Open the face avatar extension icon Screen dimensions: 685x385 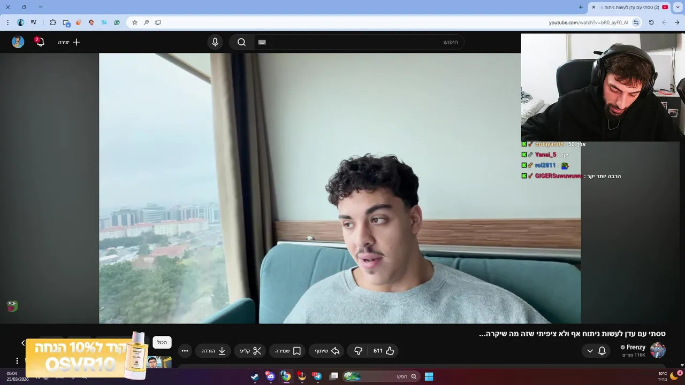[92, 22]
